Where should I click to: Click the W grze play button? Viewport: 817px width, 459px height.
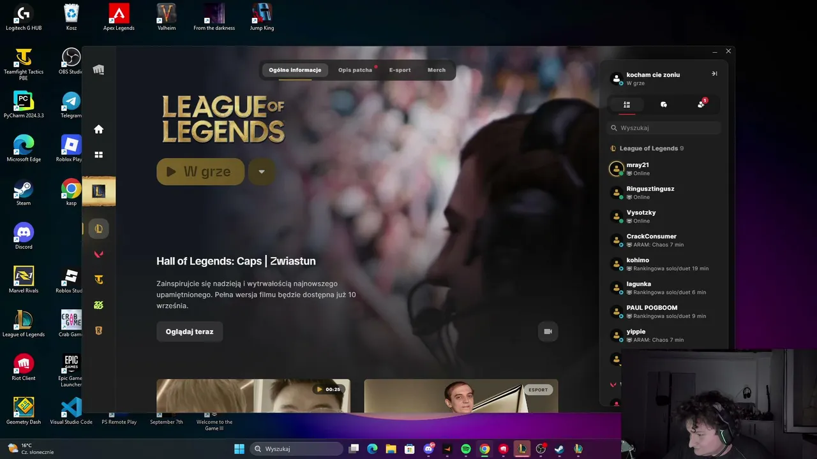200,171
